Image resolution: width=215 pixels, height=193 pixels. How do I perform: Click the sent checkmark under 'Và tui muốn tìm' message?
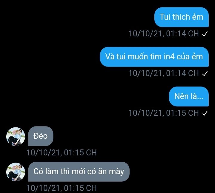click(x=205, y=74)
